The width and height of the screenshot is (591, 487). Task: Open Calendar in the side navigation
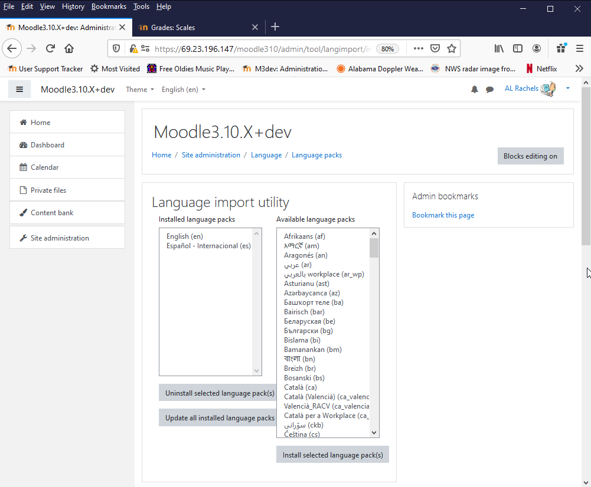67,167
